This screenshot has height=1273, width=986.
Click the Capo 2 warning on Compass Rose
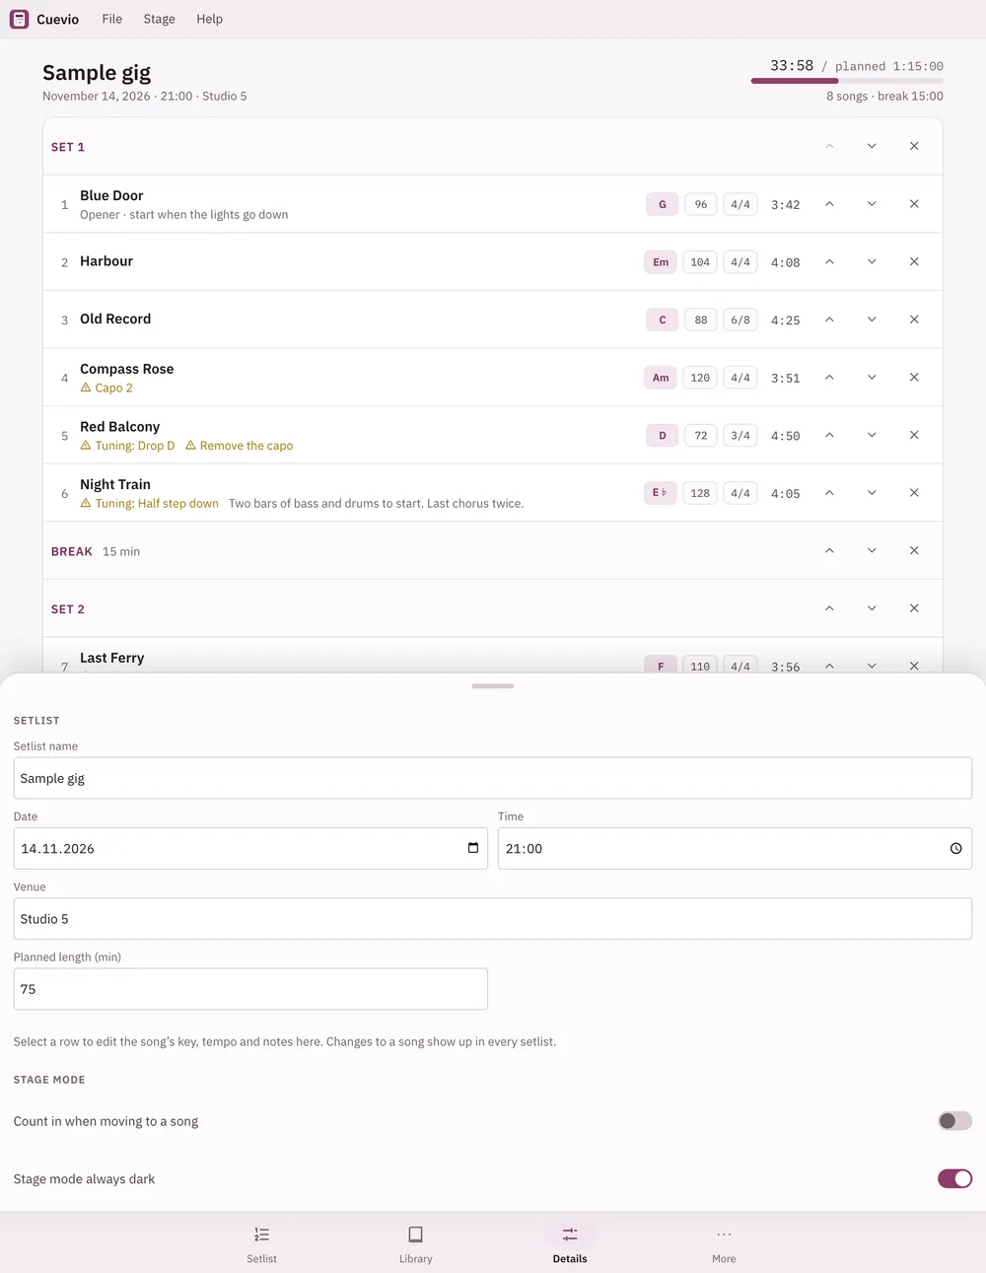pos(106,388)
